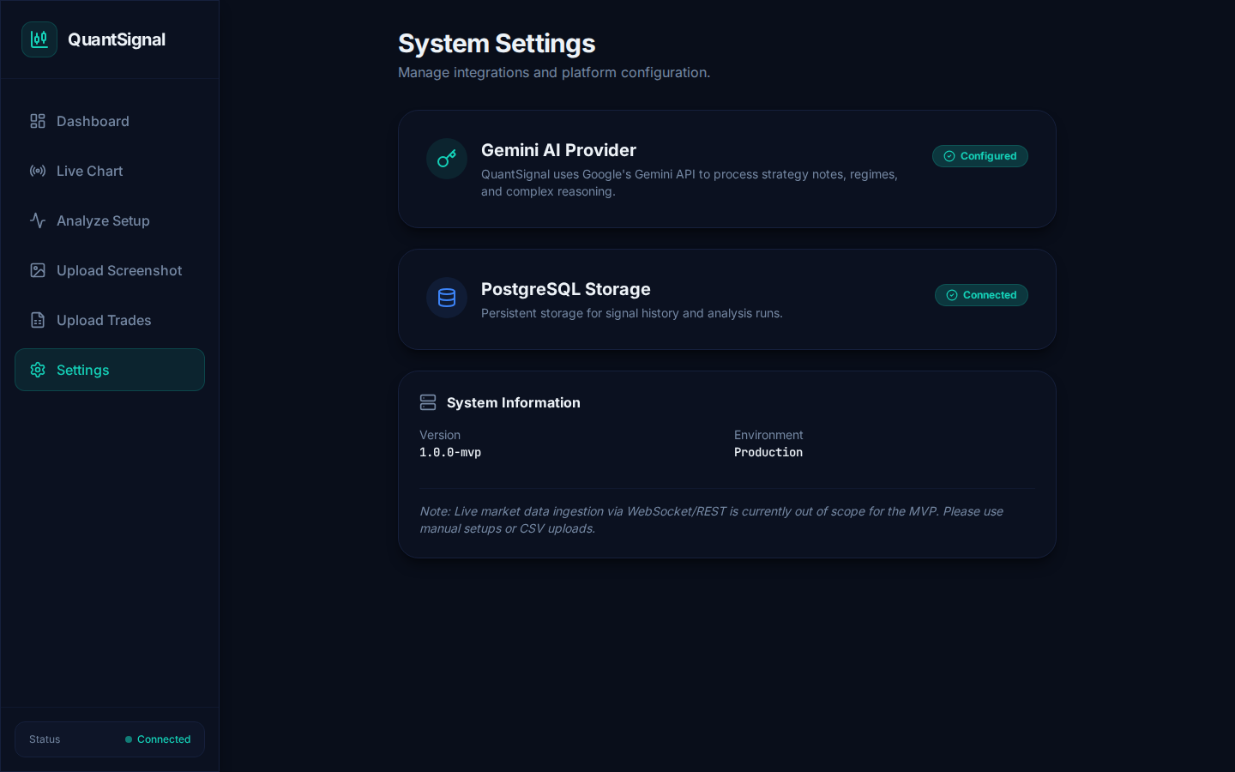The height and width of the screenshot is (772, 1235).
Task: Select the Gemini AI Provider card
Action: tap(727, 169)
